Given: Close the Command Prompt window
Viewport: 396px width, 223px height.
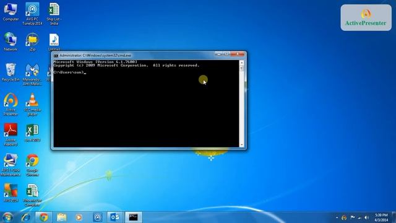Looking at the screenshot, I should (238, 54).
